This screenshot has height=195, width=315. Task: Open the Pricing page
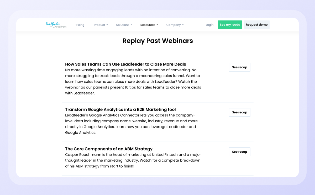[x=80, y=25]
